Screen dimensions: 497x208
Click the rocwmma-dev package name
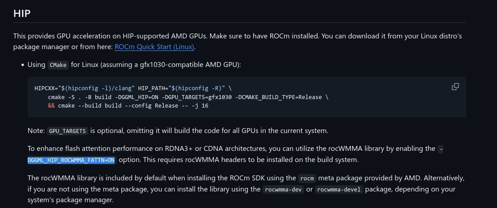pyautogui.click(x=283, y=190)
